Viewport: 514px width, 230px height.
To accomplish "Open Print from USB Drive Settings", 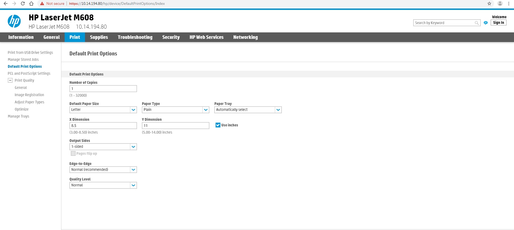I will tap(30, 52).
